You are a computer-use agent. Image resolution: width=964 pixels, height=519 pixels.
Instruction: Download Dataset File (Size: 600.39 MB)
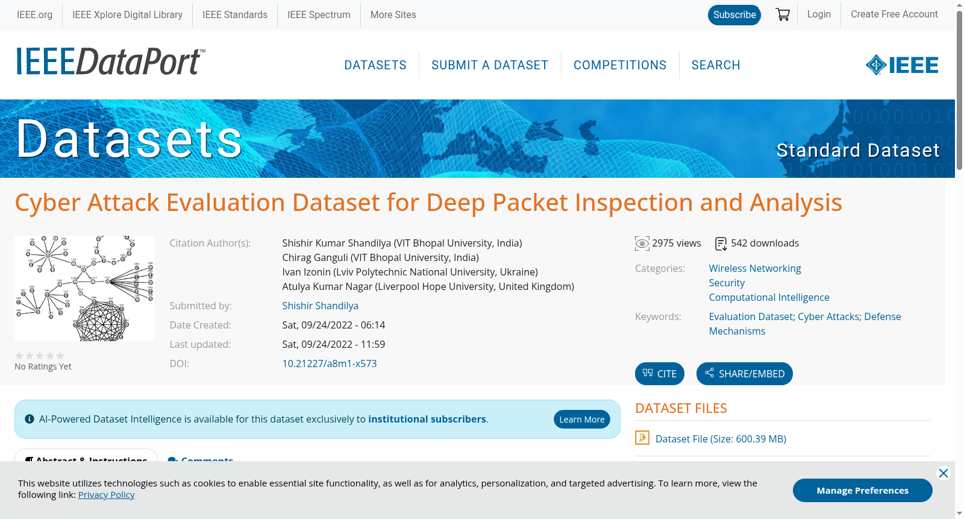[721, 439]
